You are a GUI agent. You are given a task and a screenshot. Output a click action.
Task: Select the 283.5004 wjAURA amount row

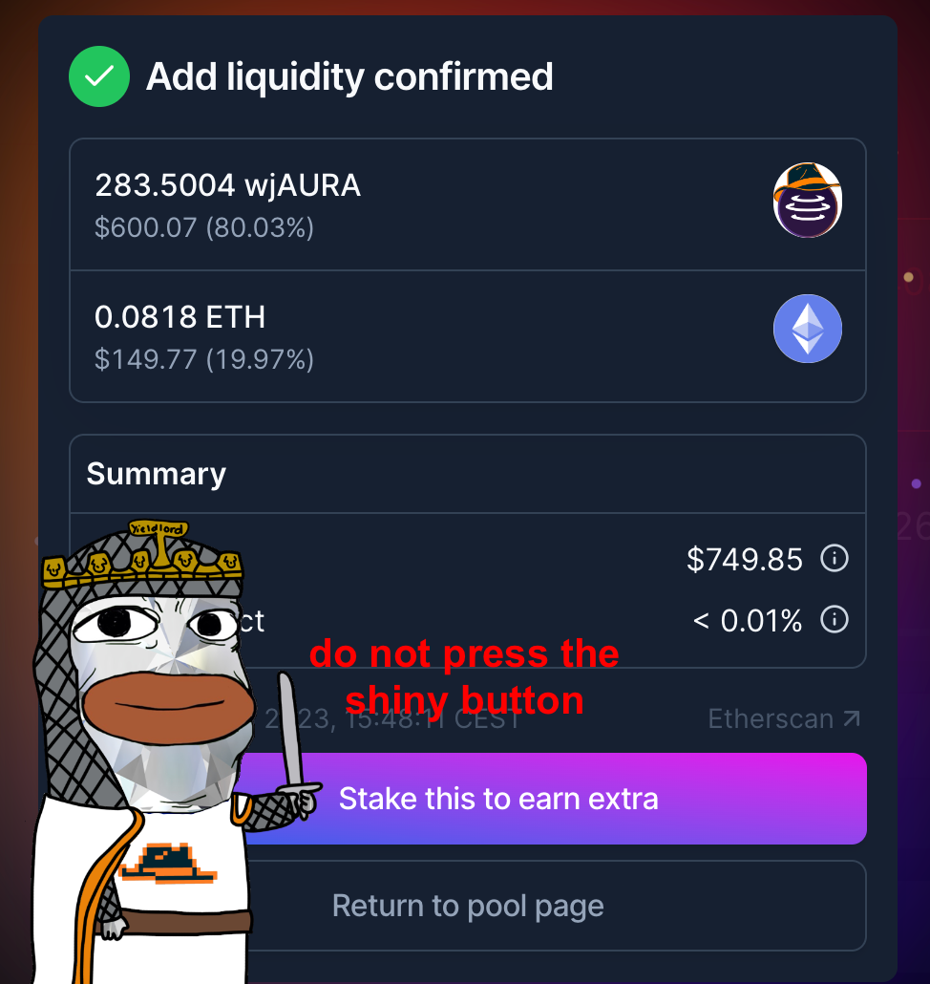click(x=468, y=204)
